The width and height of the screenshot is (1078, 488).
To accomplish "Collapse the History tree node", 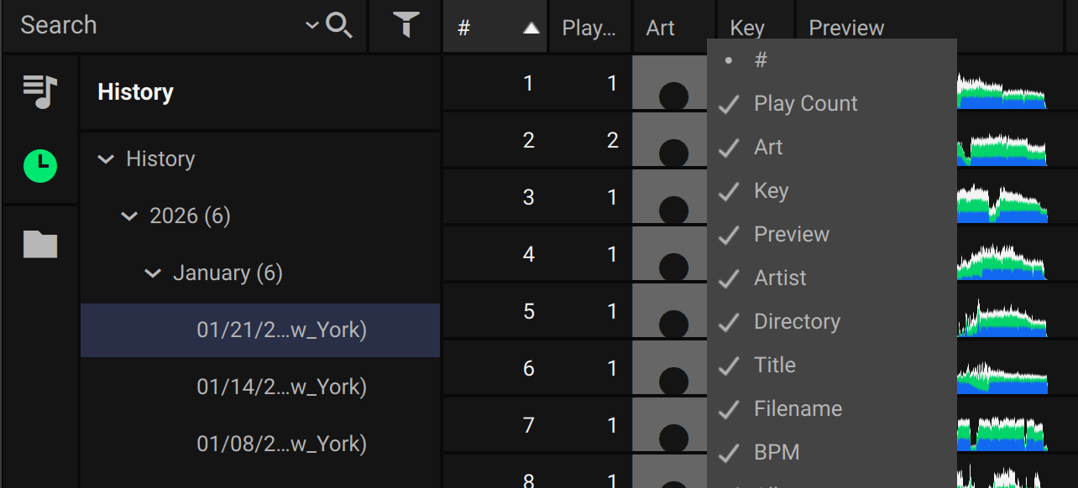I will pos(106,159).
